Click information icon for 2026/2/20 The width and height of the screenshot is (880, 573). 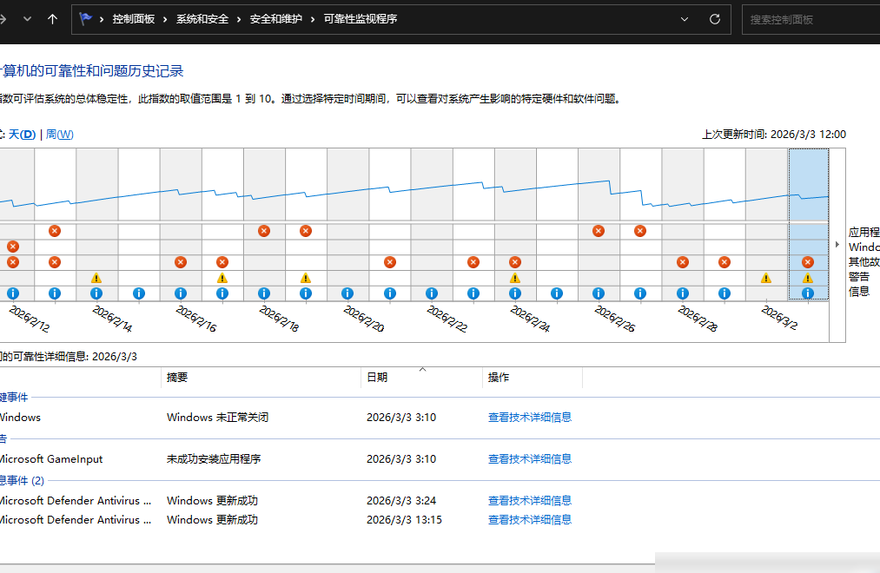click(347, 293)
